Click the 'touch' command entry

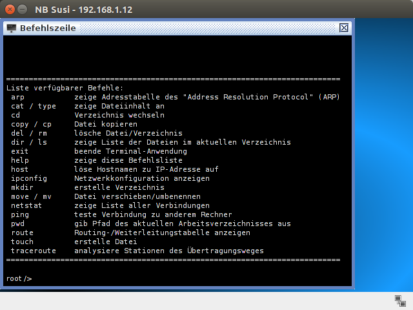(23, 242)
